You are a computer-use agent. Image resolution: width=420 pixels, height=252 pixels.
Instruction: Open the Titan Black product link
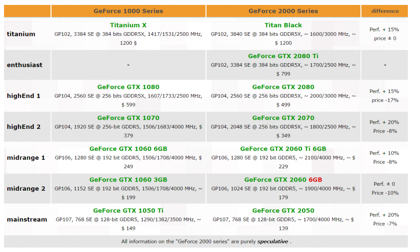click(x=283, y=25)
